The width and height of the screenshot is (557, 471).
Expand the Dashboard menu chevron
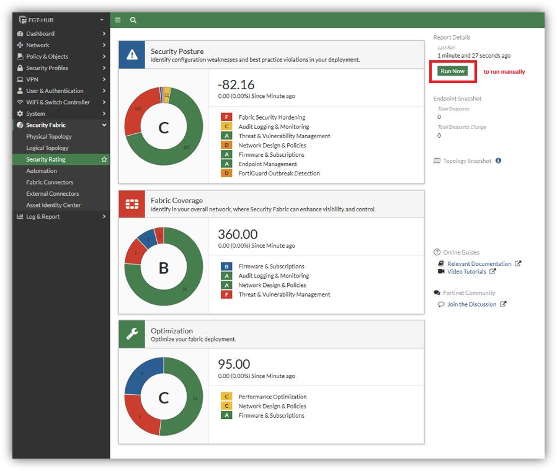point(104,33)
